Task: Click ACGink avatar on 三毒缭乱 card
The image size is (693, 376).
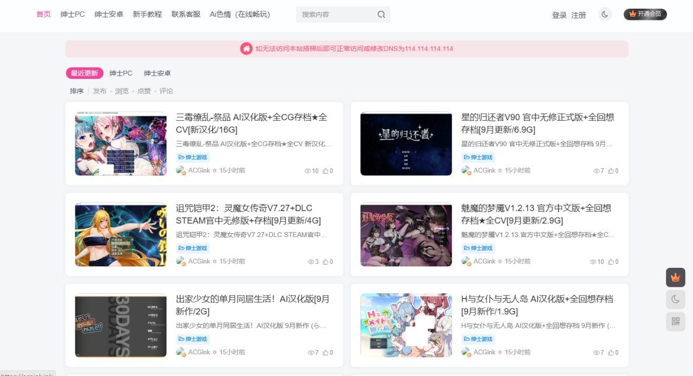Action: coord(181,170)
